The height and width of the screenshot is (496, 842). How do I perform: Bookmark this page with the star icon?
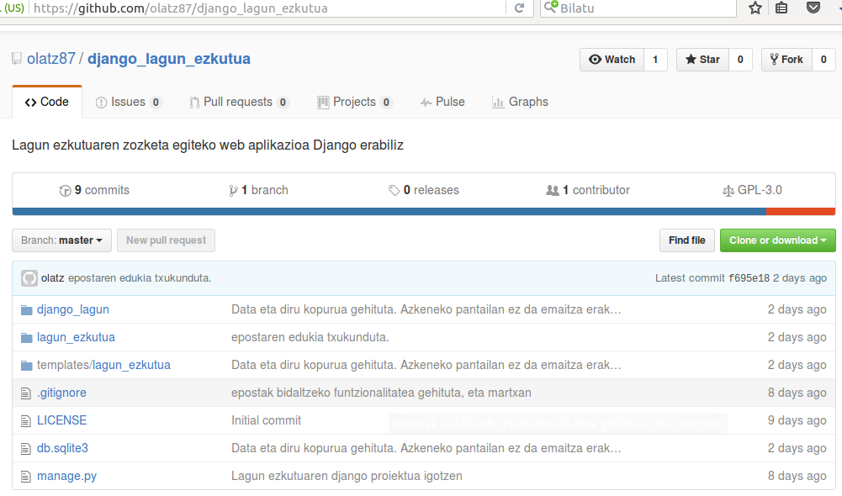pyautogui.click(x=755, y=8)
